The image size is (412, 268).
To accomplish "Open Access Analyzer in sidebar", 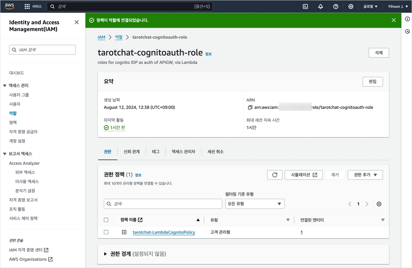I will (x=25, y=163).
